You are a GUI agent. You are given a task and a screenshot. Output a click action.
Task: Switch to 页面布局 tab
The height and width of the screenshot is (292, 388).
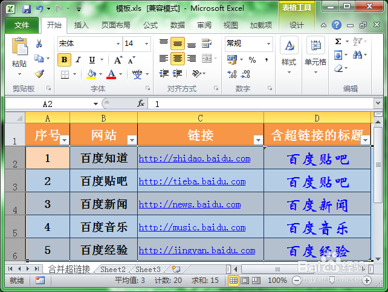(116, 25)
